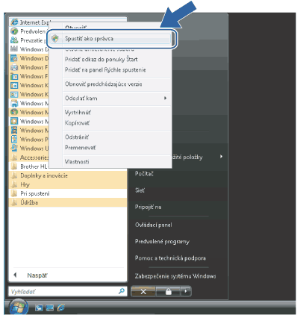Select Vlastnosti in the context menu
Viewport: 300px width, 324px height.
coord(77,162)
